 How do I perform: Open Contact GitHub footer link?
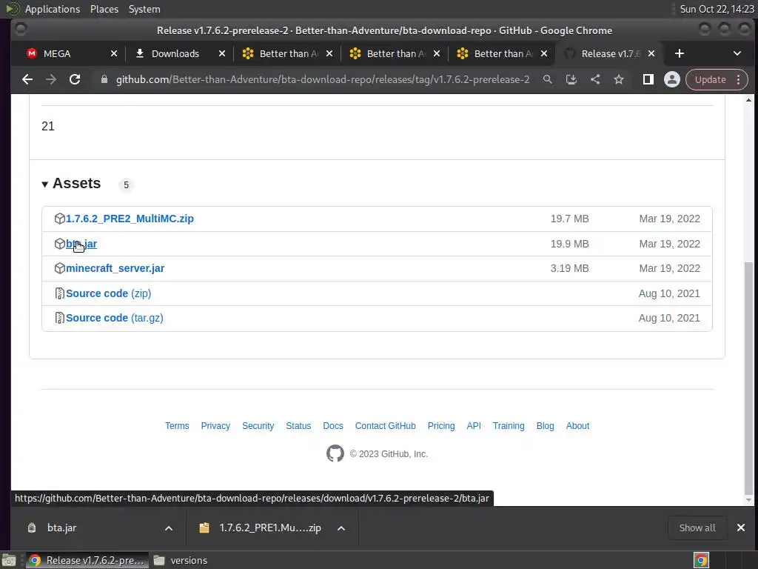pos(385,426)
